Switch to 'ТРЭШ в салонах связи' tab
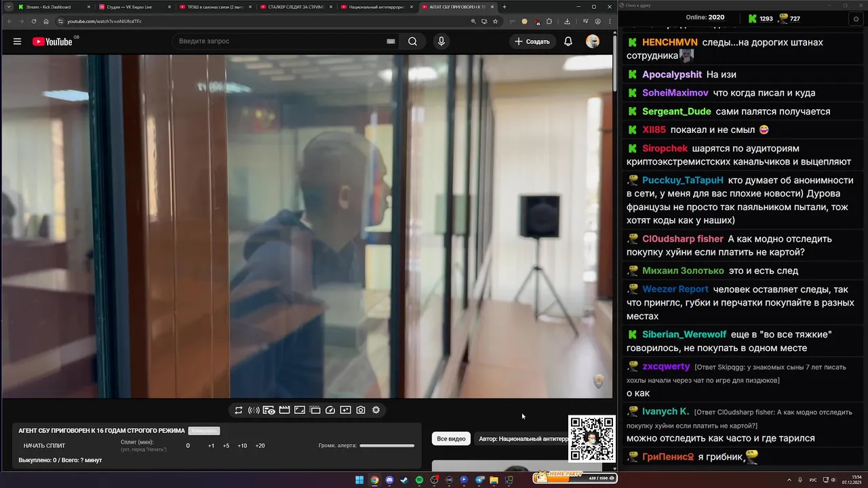 coord(214,7)
